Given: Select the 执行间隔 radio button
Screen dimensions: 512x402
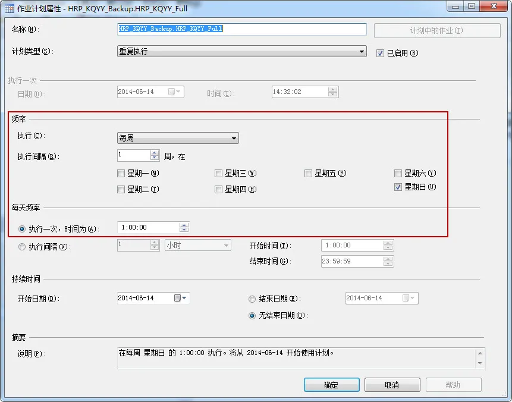Looking at the screenshot, I should [22, 247].
